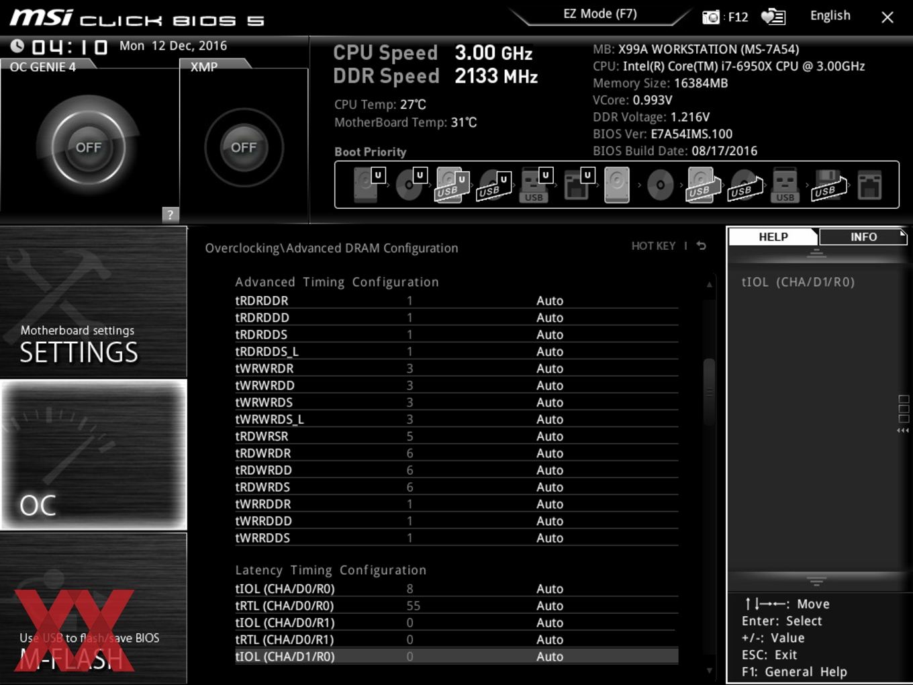This screenshot has height=685, width=913.
Task: Click the system clock showing 04:10
Action: click(69, 46)
